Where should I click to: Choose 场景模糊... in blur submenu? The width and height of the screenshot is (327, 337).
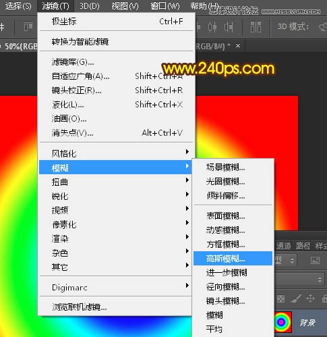point(233,167)
